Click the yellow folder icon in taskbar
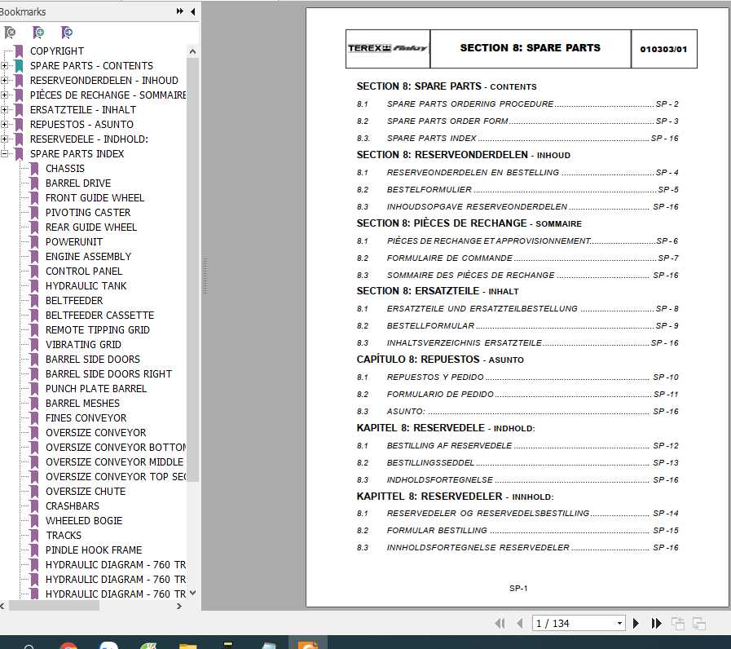 [x=188, y=645]
